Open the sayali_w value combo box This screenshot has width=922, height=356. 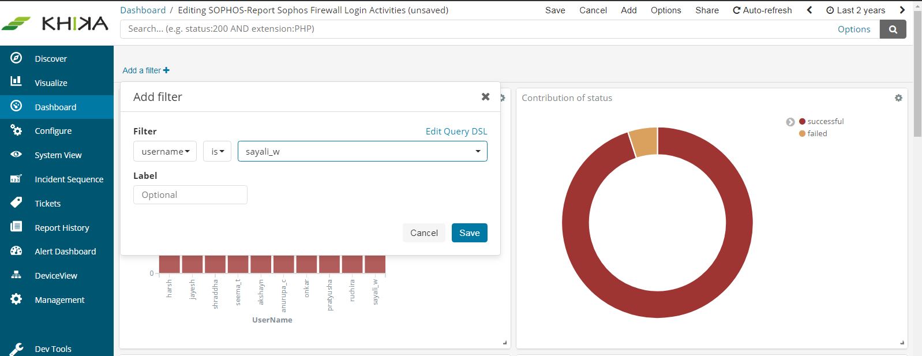(362, 151)
